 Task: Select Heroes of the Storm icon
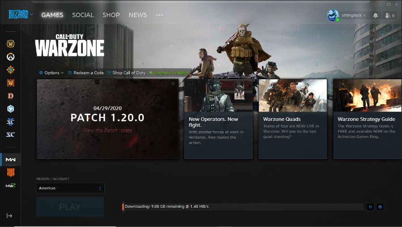coord(10,109)
